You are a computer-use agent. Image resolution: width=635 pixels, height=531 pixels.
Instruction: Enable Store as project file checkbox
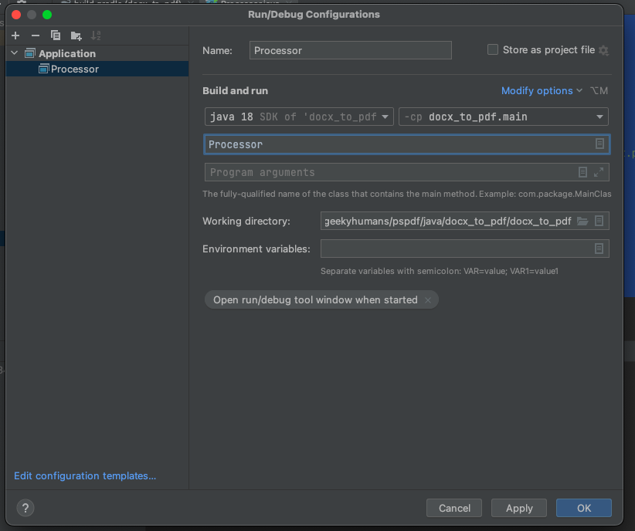click(x=492, y=49)
